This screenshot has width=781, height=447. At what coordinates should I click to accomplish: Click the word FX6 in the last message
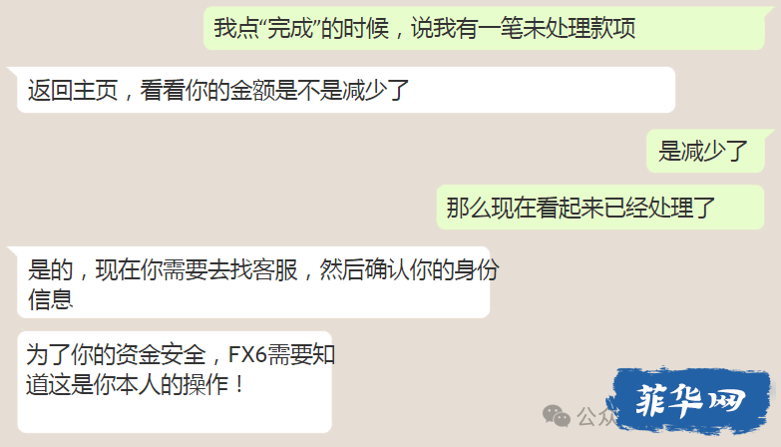[247, 355]
